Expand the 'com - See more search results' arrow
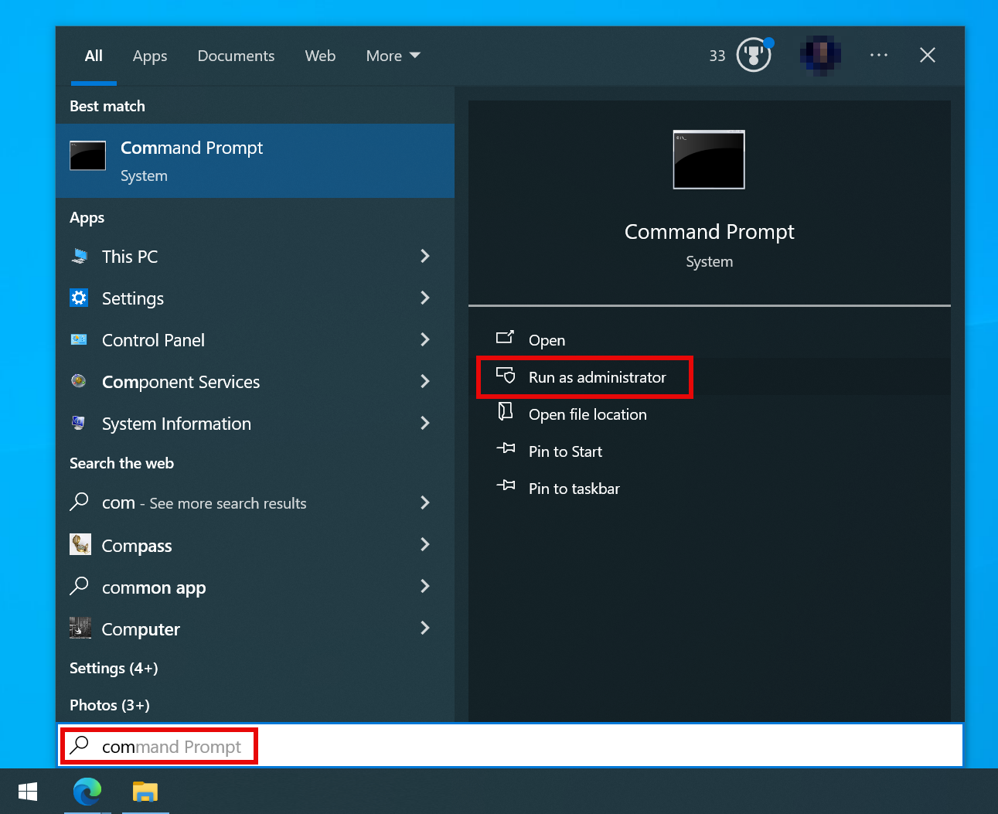Viewport: 998px width, 814px height. pyautogui.click(x=424, y=502)
